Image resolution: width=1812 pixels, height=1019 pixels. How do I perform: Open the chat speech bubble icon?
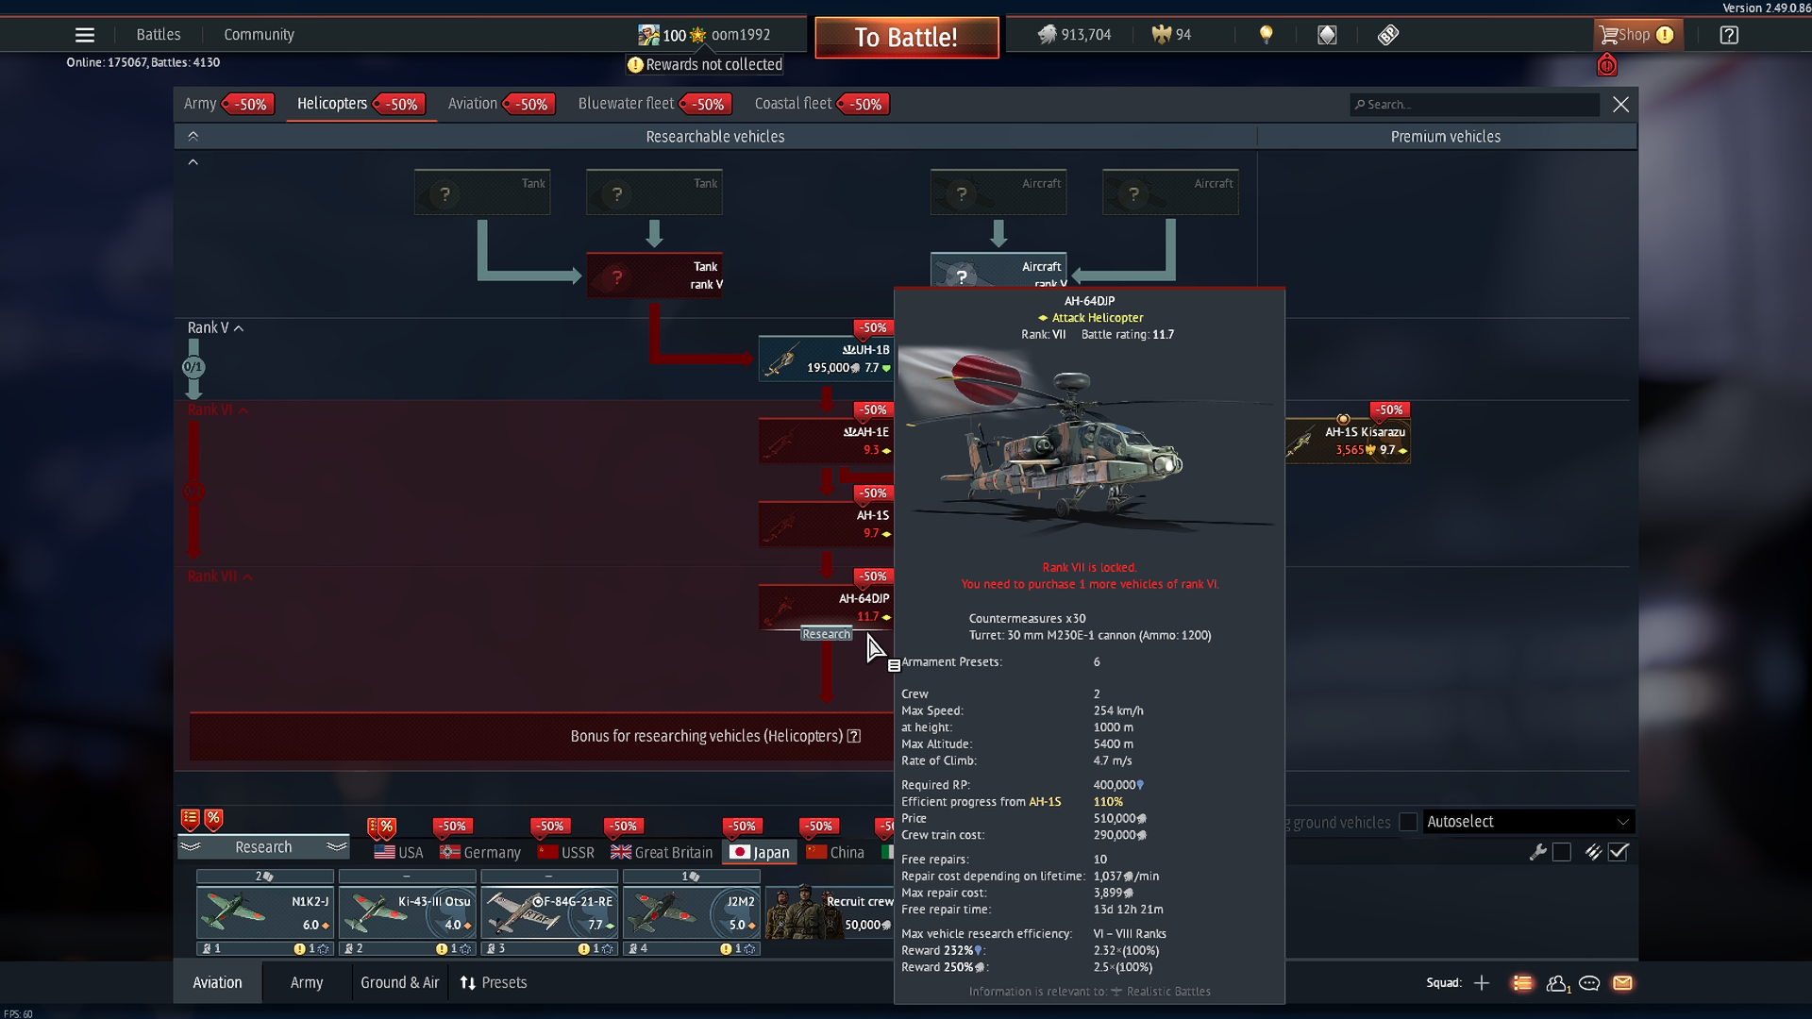pyautogui.click(x=1589, y=983)
